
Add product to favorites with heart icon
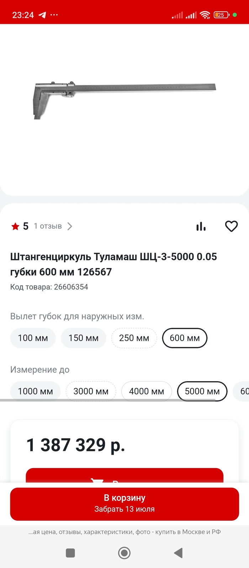pyautogui.click(x=231, y=226)
